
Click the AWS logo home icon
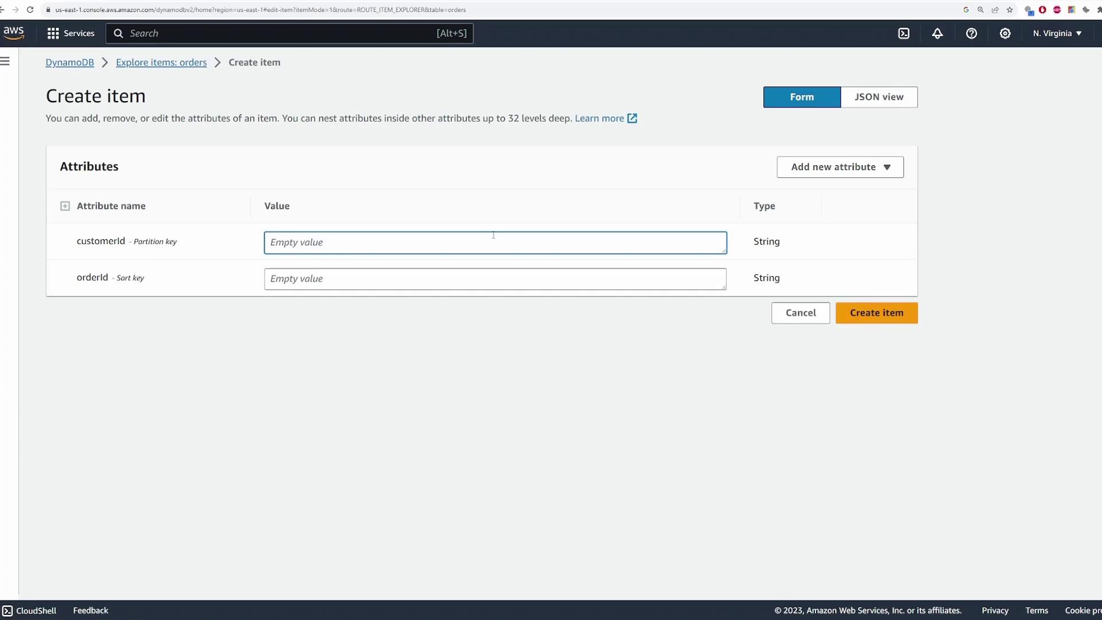[x=14, y=33]
